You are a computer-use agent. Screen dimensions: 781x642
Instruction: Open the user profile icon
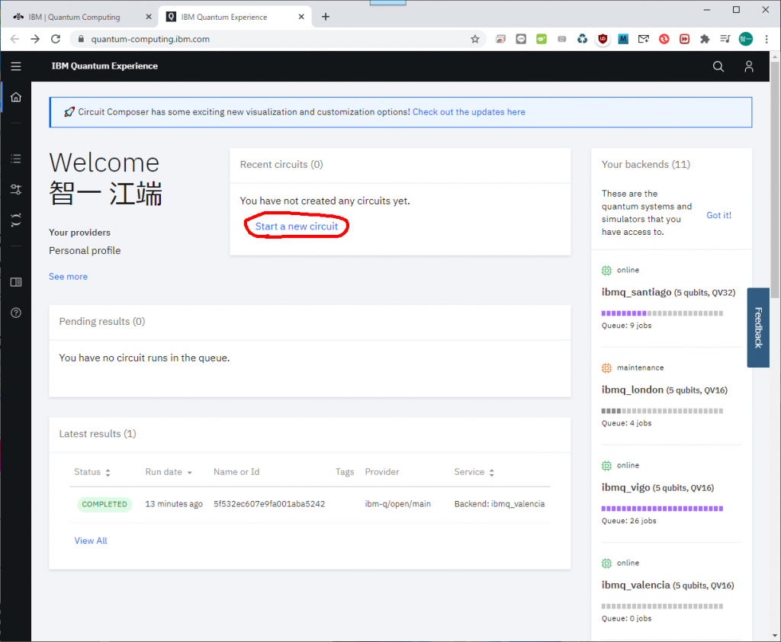pyautogui.click(x=749, y=66)
